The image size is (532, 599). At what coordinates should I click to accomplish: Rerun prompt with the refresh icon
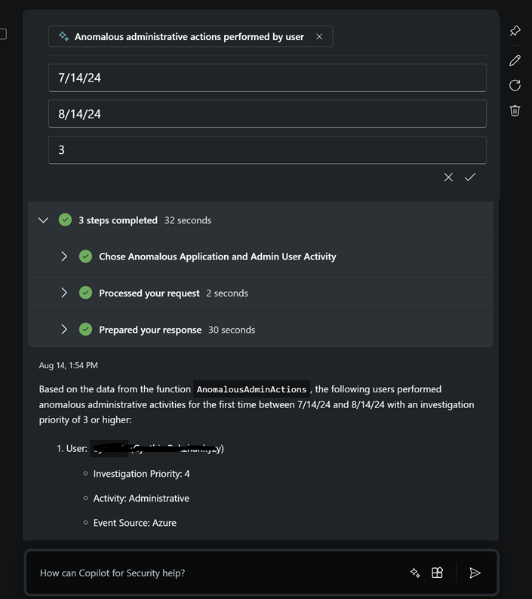(515, 85)
